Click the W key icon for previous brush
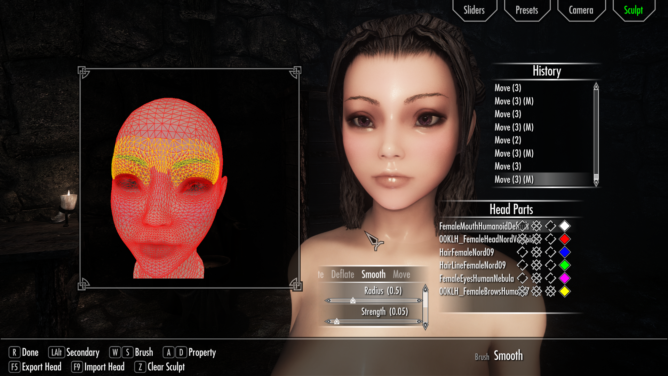Screen dimensions: 668x376 click(115, 352)
